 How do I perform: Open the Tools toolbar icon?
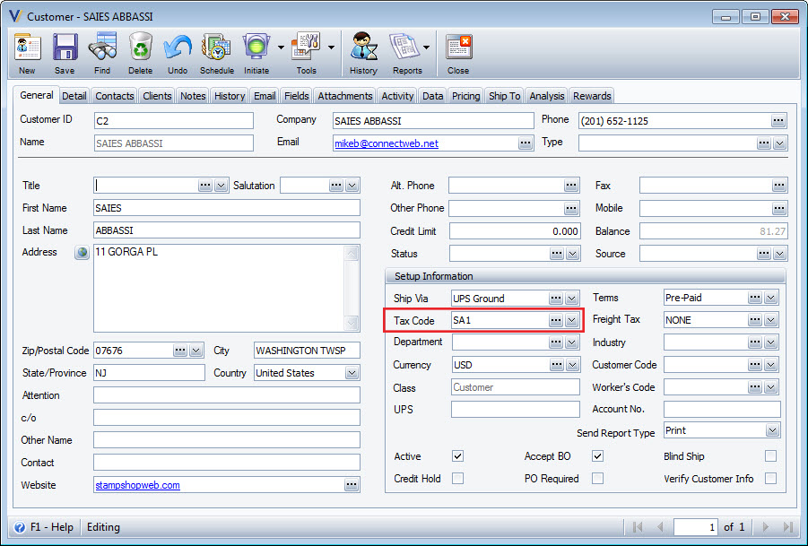pyautogui.click(x=306, y=48)
